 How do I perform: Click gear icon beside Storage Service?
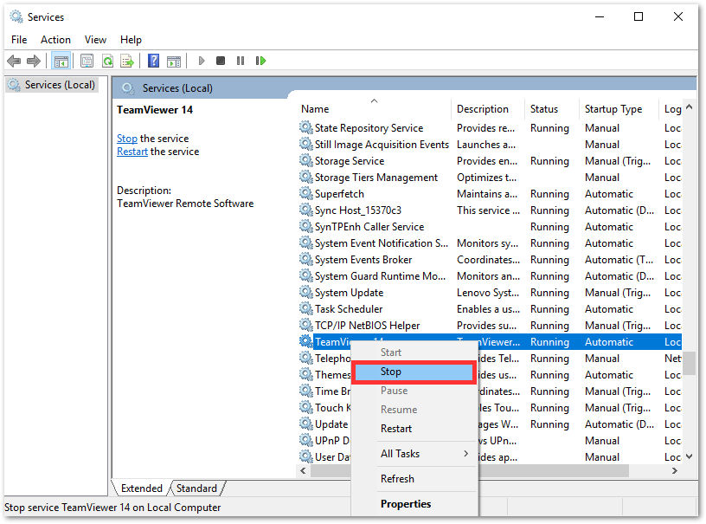[x=306, y=160]
